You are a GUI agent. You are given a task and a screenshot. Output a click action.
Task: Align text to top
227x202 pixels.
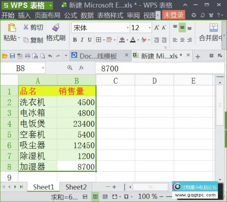click(175, 27)
